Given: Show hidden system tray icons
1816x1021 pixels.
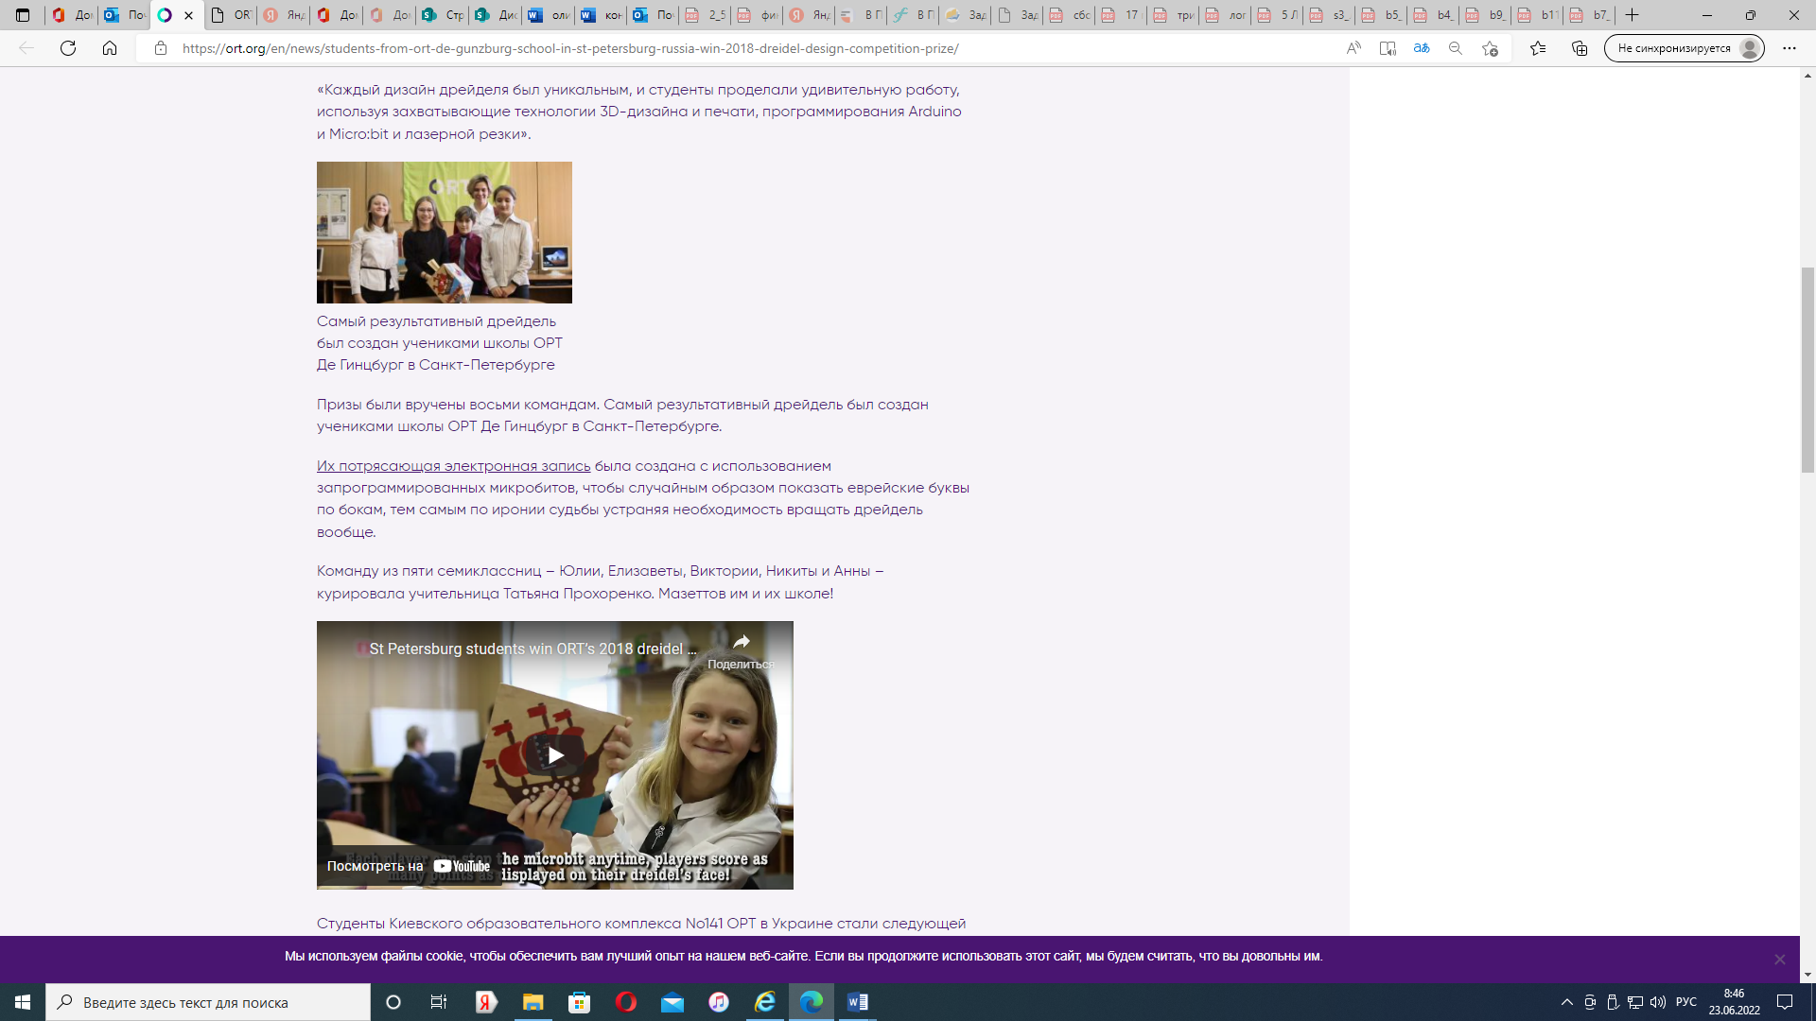Looking at the screenshot, I should [x=1566, y=1002].
